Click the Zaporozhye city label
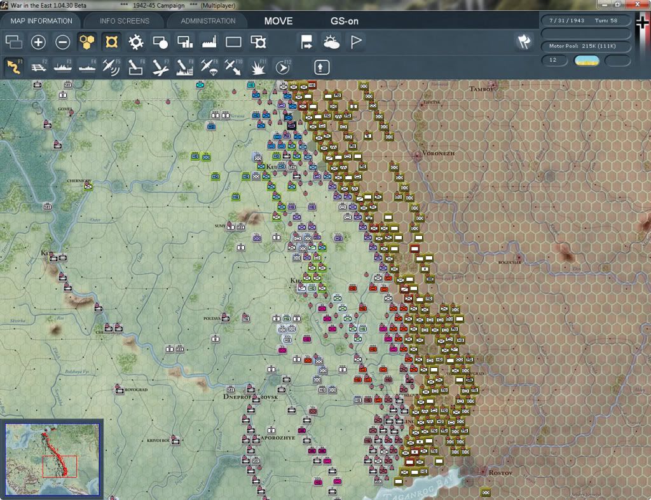This screenshot has width=651, height=500. [x=278, y=438]
